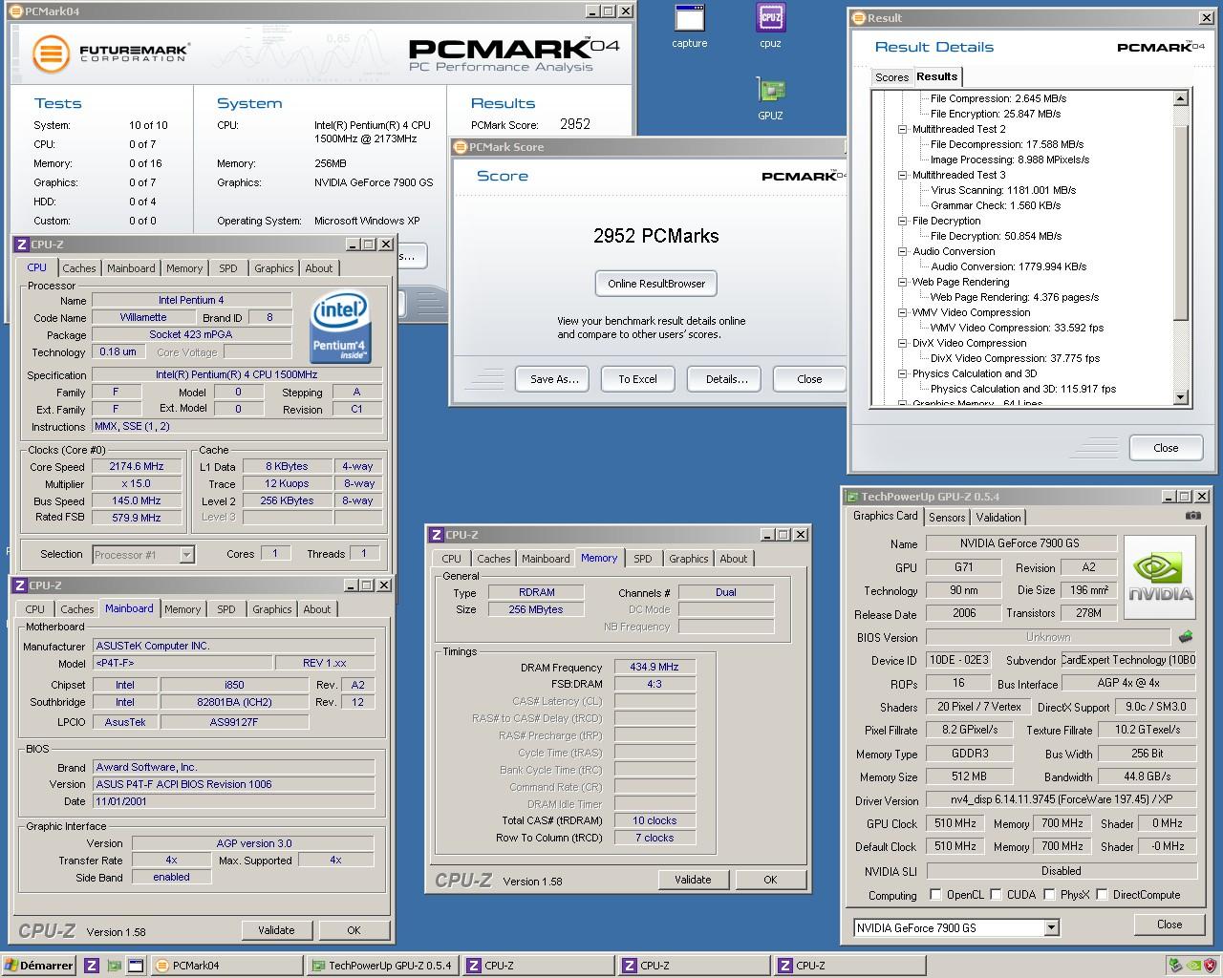Screen dimensions: 1223x978
Task: Collapse the Multithreaded Test 3 node
Action: (902, 175)
